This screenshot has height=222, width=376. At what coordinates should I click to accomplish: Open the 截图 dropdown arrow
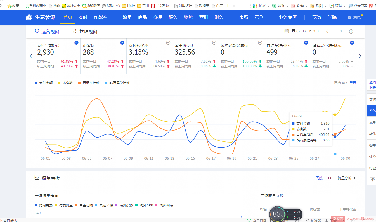tap(325, 6)
